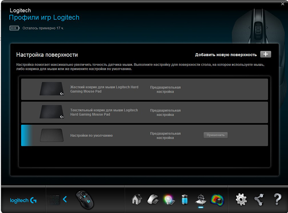
Task: Click the plus button to add surface
Action: 266,54
